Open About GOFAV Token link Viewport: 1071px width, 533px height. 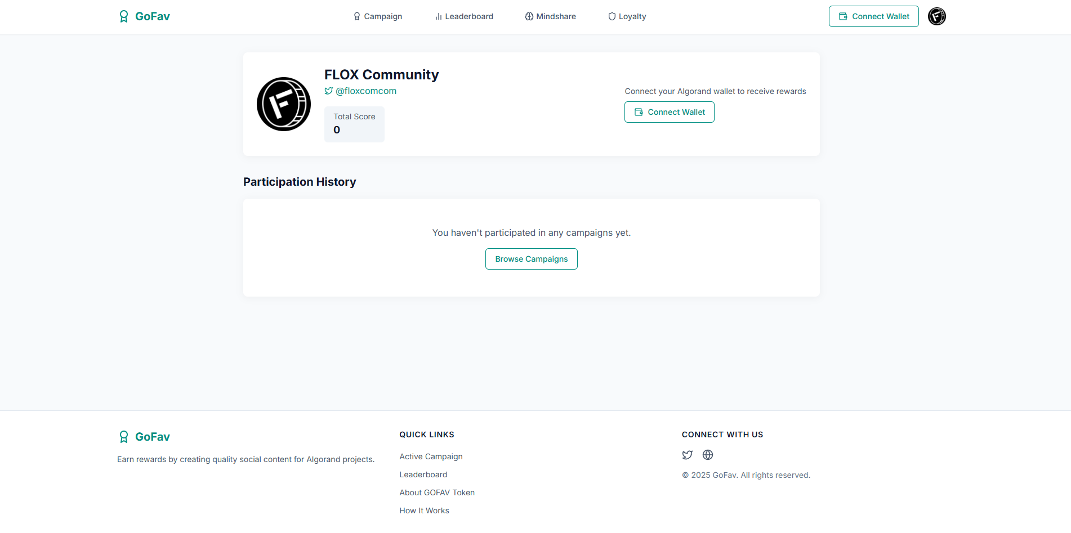coord(437,492)
